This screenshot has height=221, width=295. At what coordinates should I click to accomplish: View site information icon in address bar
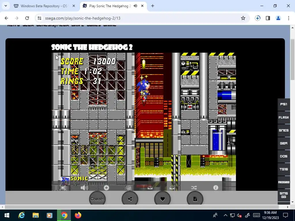(39, 18)
